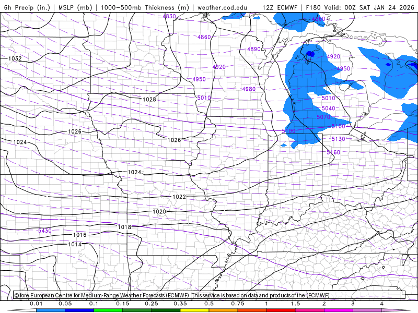Click the 0.05 legend value
Image resolution: width=418 pixels, height=313 pixels.
(x=65, y=304)
